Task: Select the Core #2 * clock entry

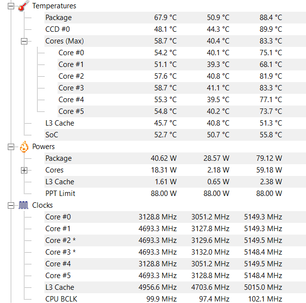Action: pos(60,240)
